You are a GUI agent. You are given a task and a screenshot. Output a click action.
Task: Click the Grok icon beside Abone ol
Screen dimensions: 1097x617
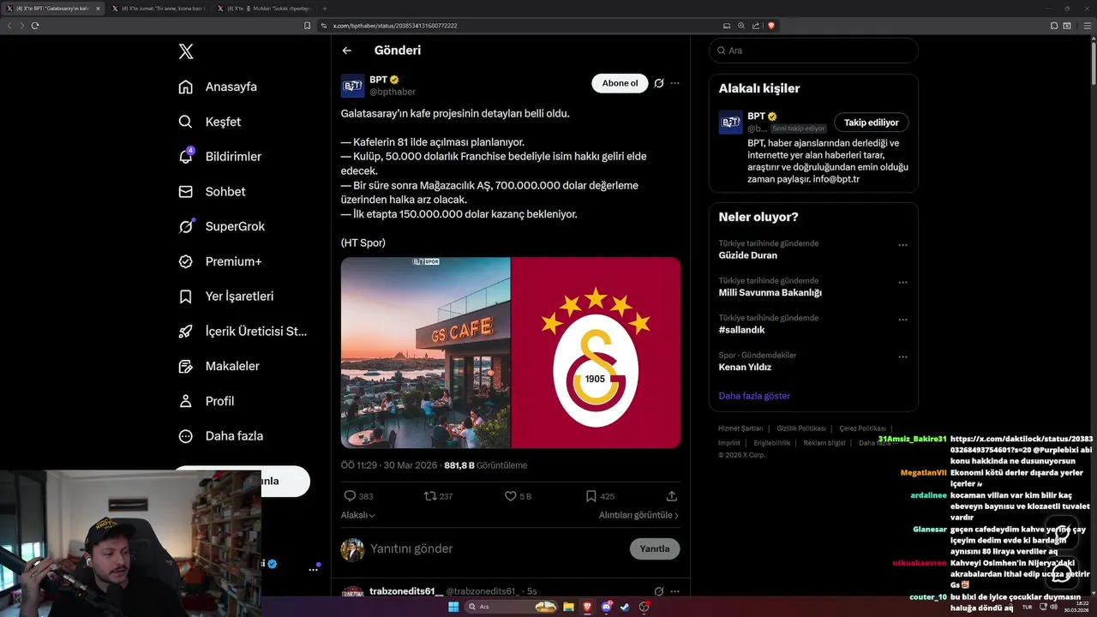[x=659, y=83]
